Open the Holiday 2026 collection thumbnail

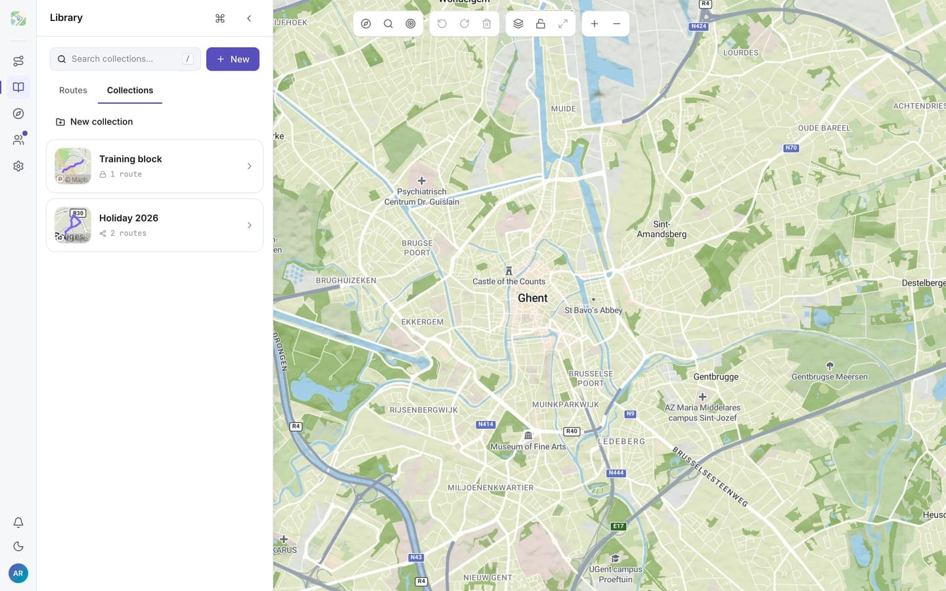[x=73, y=225]
